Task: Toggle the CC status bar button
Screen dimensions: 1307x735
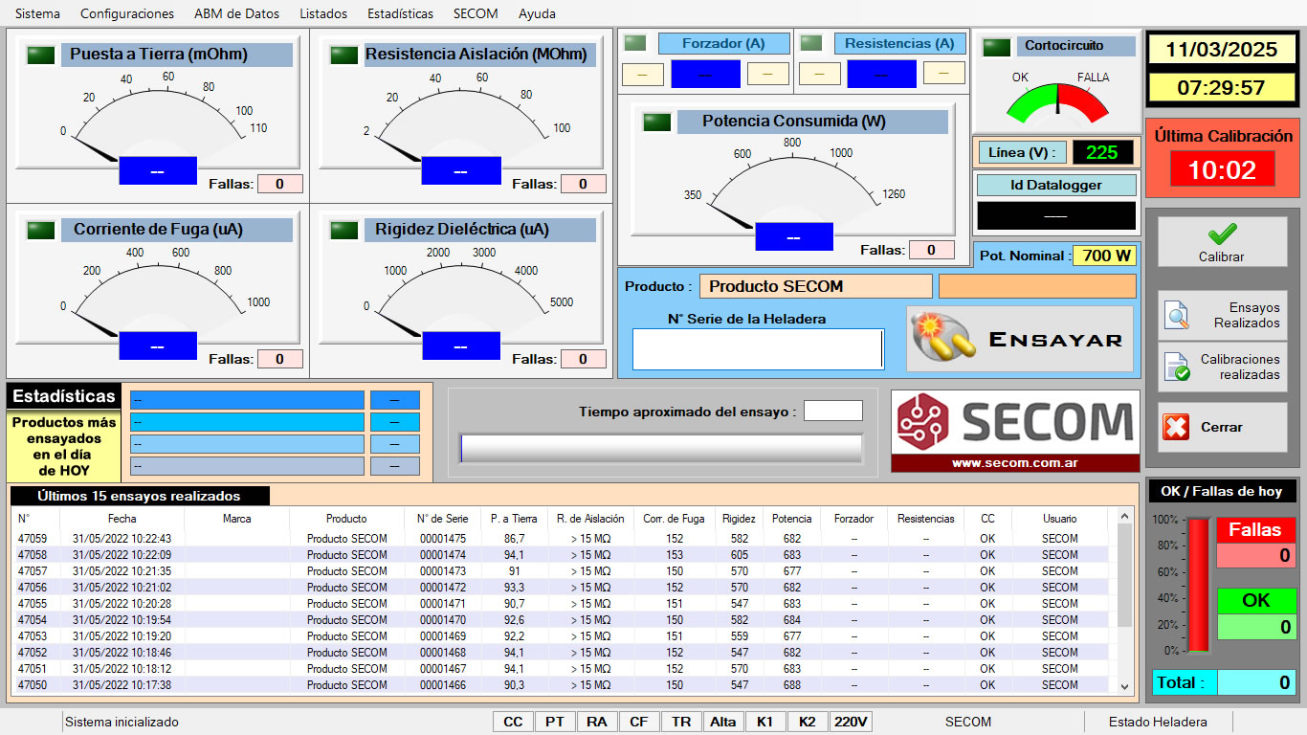Action: (513, 722)
